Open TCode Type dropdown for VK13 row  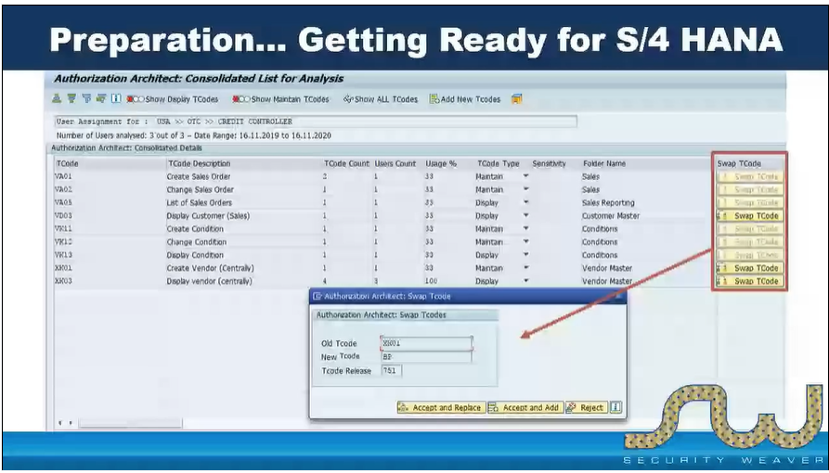(x=525, y=255)
